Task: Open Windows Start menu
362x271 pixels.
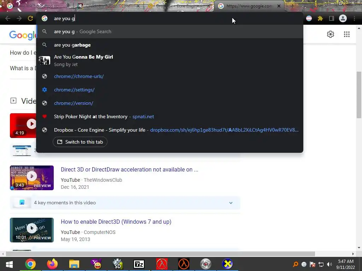Action: pyautogui.click(x=9, y=264)
